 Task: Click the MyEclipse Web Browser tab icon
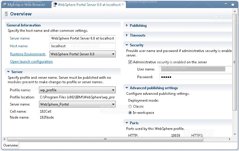coord(5,5)
